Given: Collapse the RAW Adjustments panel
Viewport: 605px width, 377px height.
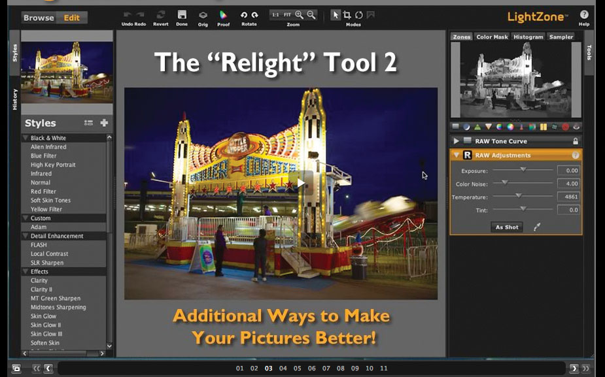Looking at the screenshot, I should point(455,155).
